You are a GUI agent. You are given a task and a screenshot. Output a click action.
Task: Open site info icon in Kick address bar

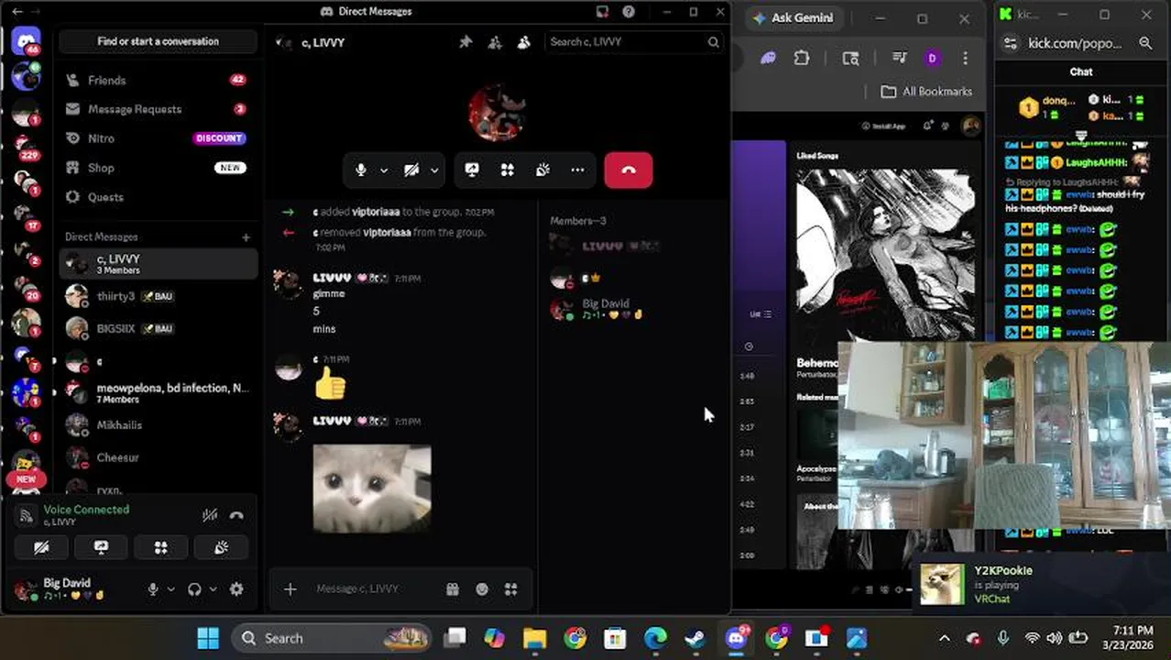(x=1011, y=43)
